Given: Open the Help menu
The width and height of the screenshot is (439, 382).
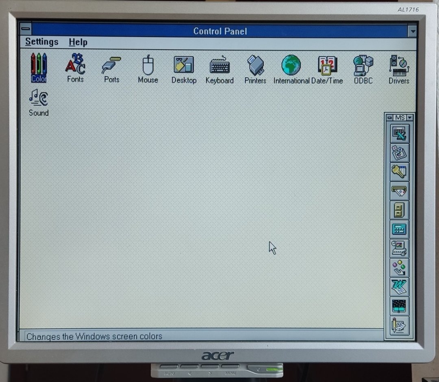Looking at the screenshot, I should [x=78, y=42].
